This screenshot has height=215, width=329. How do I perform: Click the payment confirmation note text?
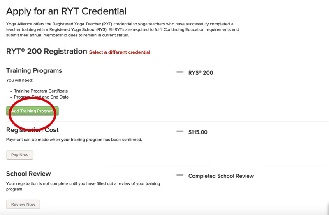click(x=74, y=140)
